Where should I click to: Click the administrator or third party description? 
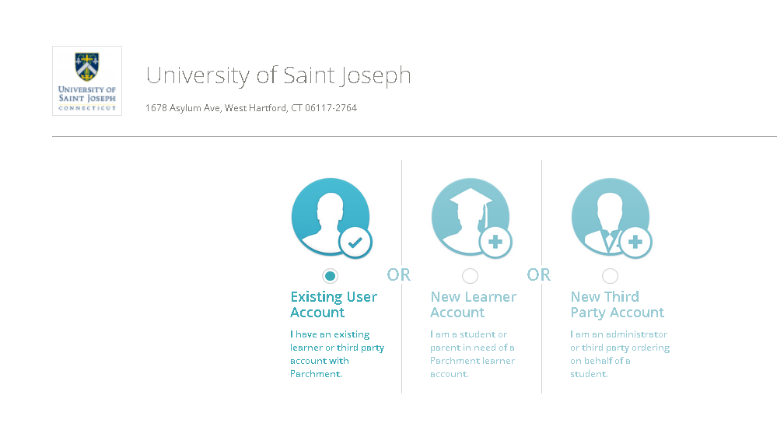pyautogui.click(x=619, y=354)
